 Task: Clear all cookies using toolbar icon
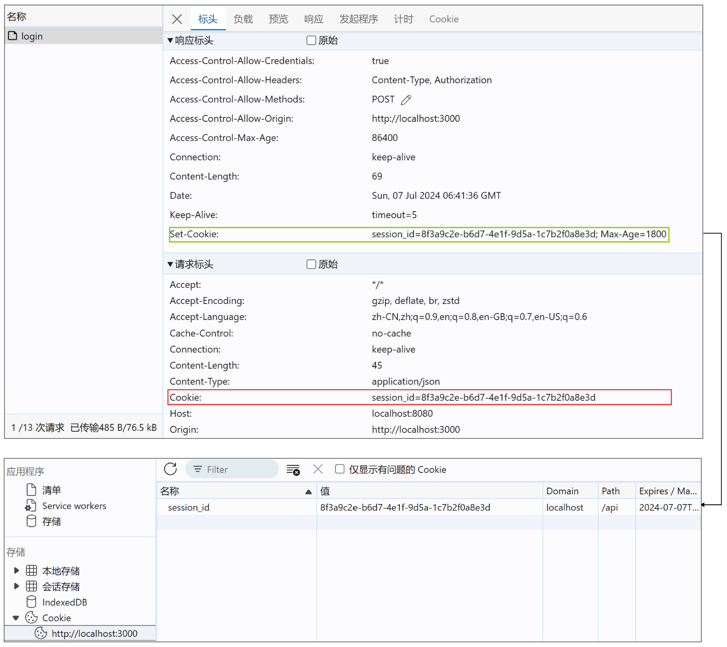[293, 469]
